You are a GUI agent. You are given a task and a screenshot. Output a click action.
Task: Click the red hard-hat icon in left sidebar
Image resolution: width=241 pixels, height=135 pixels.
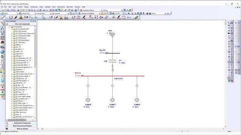coord(3,42)
